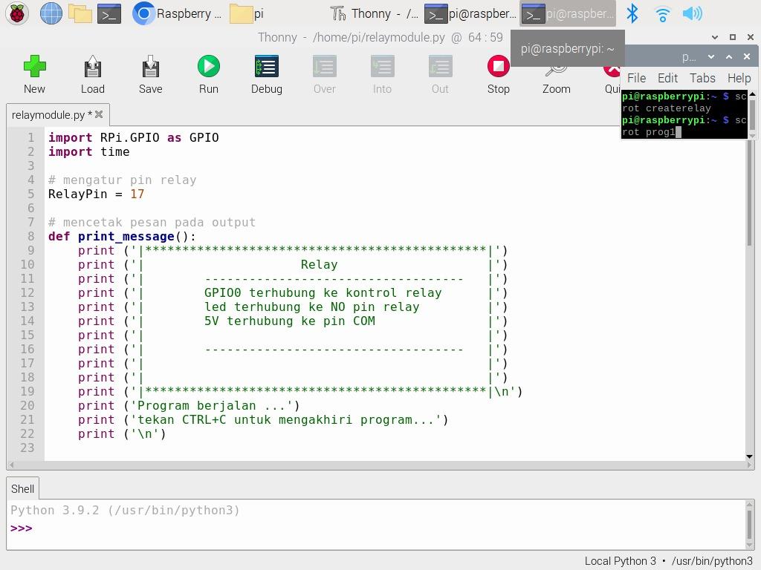761x570 pixels.
Task: Click the 'def print_message():' line
Action: (122, 237)
